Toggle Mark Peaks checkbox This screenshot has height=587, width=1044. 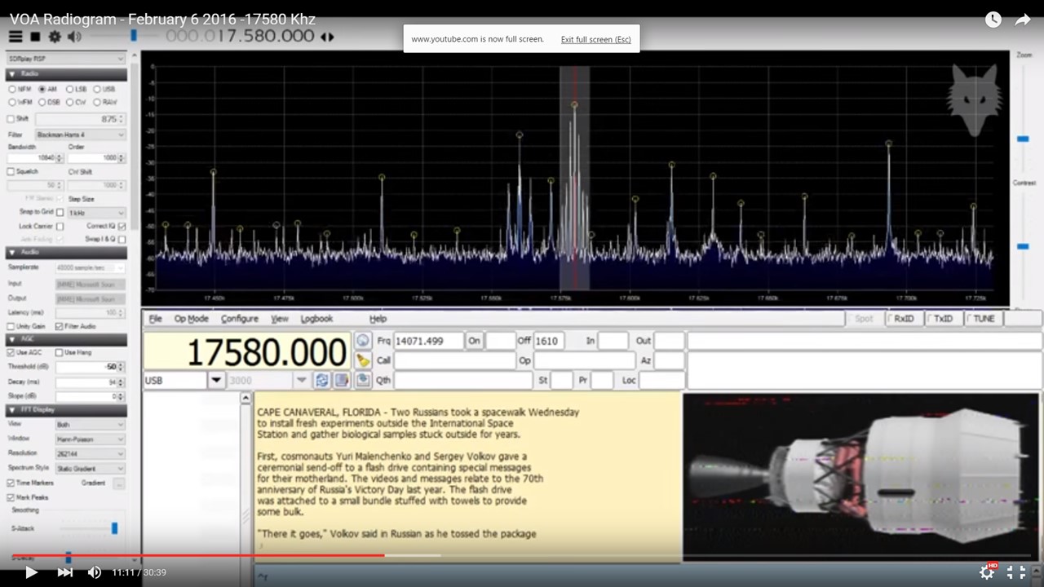[x=11, y=497]
